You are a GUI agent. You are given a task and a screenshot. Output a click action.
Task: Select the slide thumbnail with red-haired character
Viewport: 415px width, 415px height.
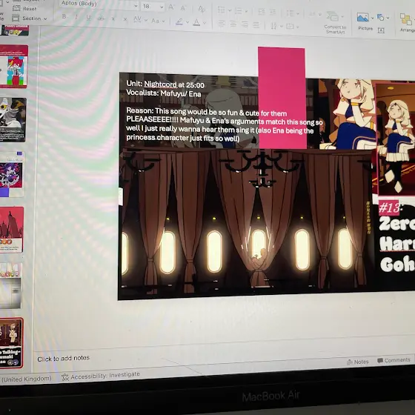(14, 66)
